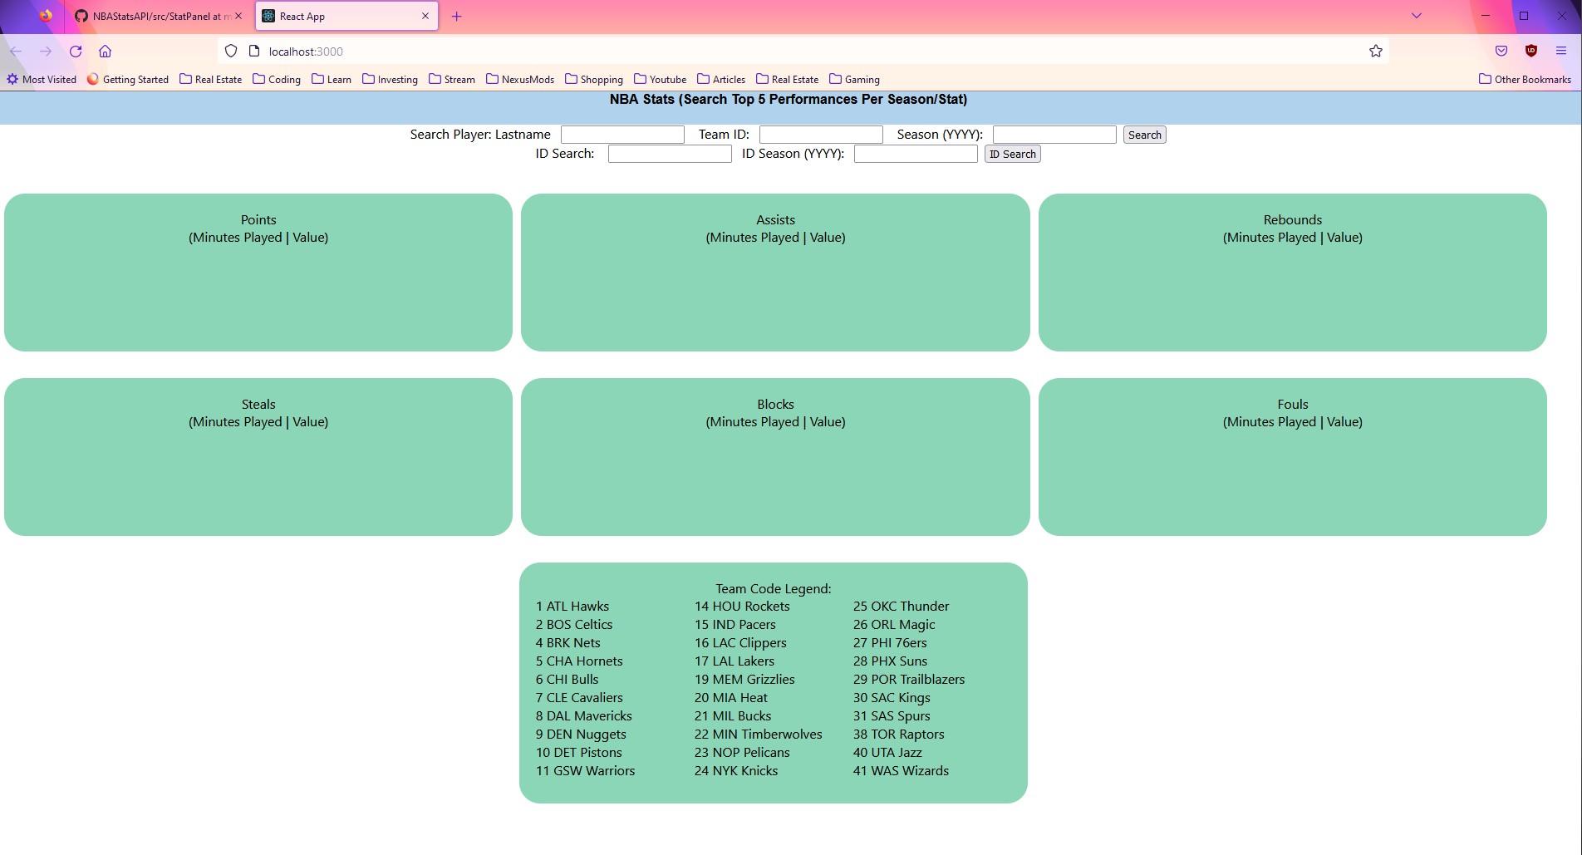Image resolution: width=1582 pixels, height=855 pixels.
Task: Open the tracking protection shield
Action: (x=230, y=51)
